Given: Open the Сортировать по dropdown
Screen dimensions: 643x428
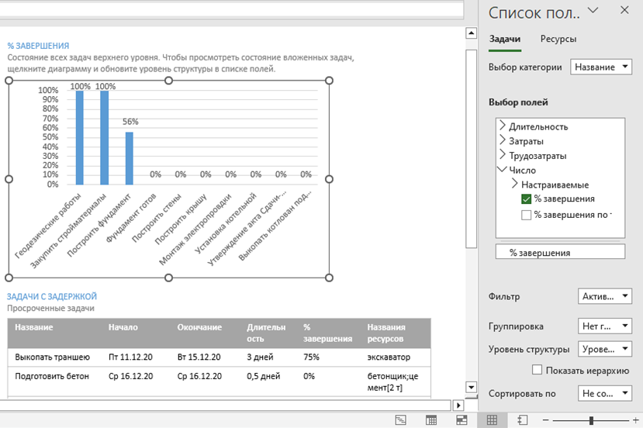Looking at the screenshot, I should click(x=604, y=393).
